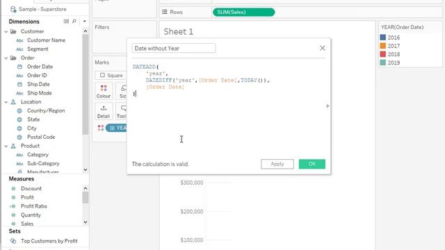Select the Ship Mode field

39,93
